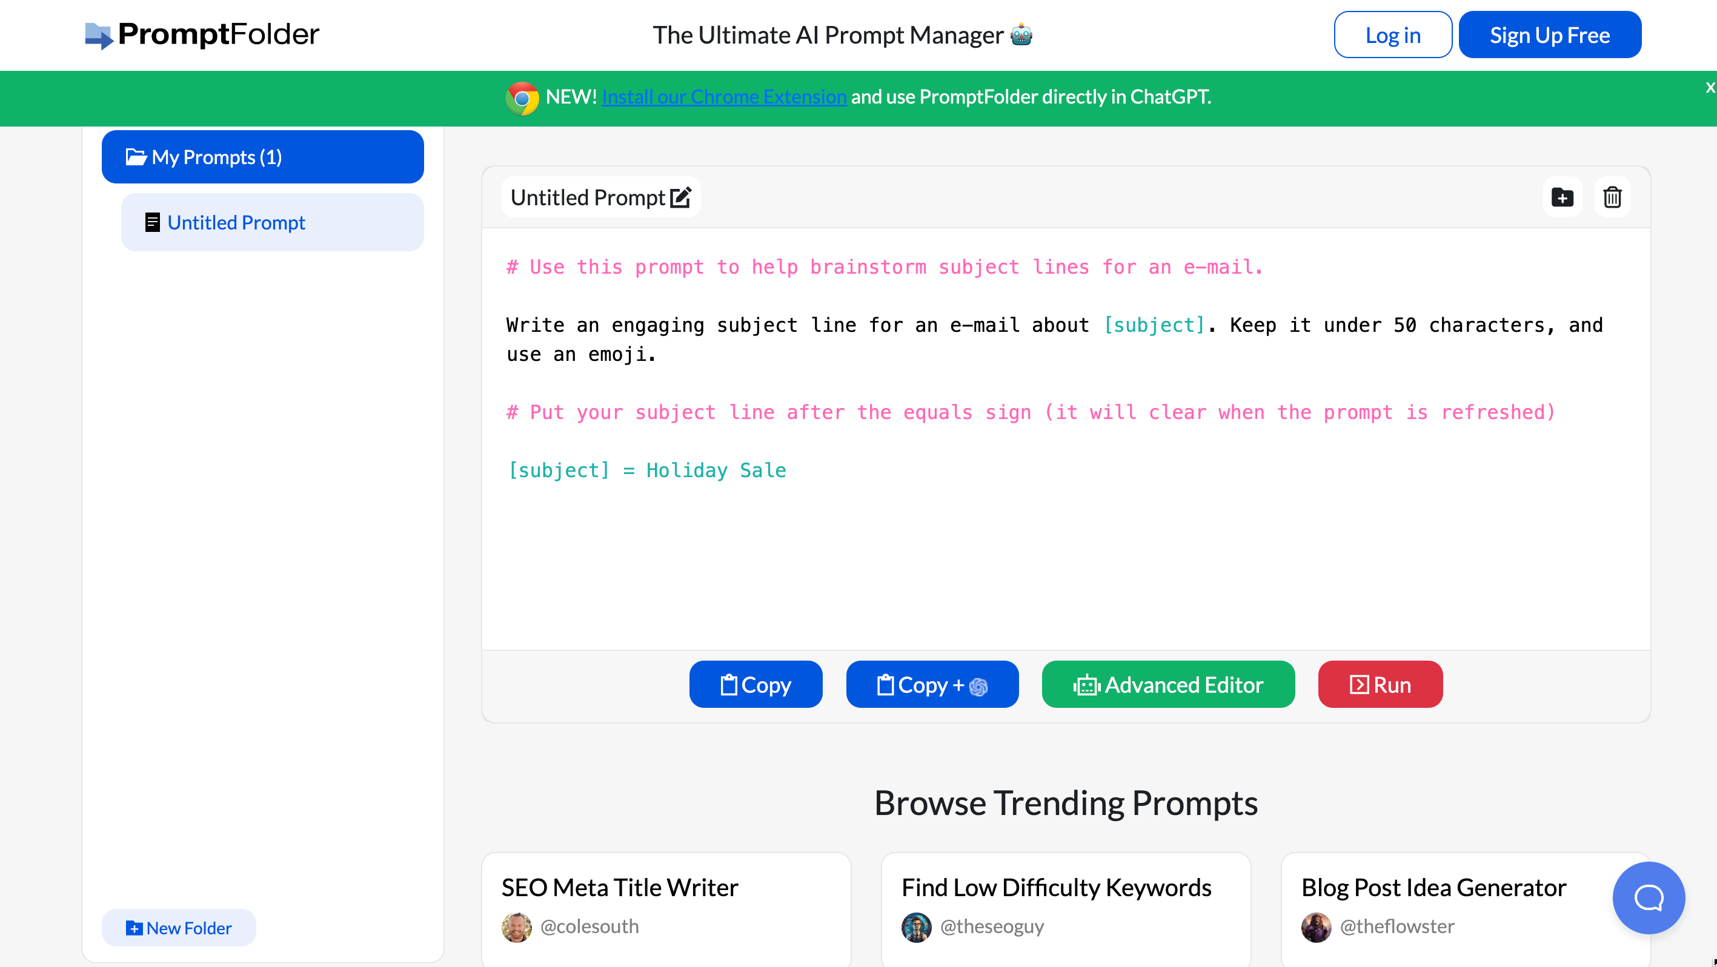This screenshot has width=1717, height=967.
Task: Click the document icon beside Untitled Prompt
Action: [x=152, y=222]
